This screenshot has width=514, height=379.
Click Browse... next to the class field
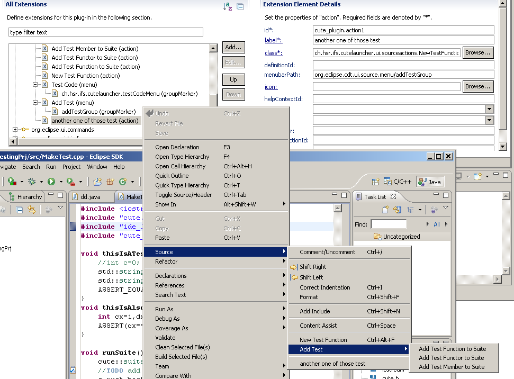[478, 53]
